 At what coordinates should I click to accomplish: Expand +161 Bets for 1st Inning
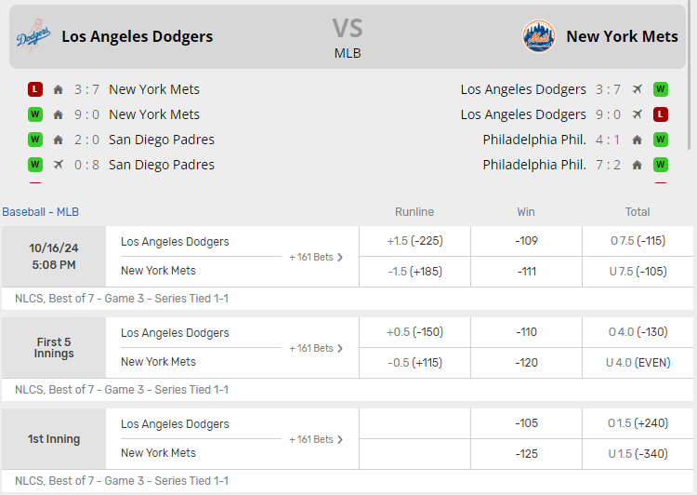[x=316, y=439]
